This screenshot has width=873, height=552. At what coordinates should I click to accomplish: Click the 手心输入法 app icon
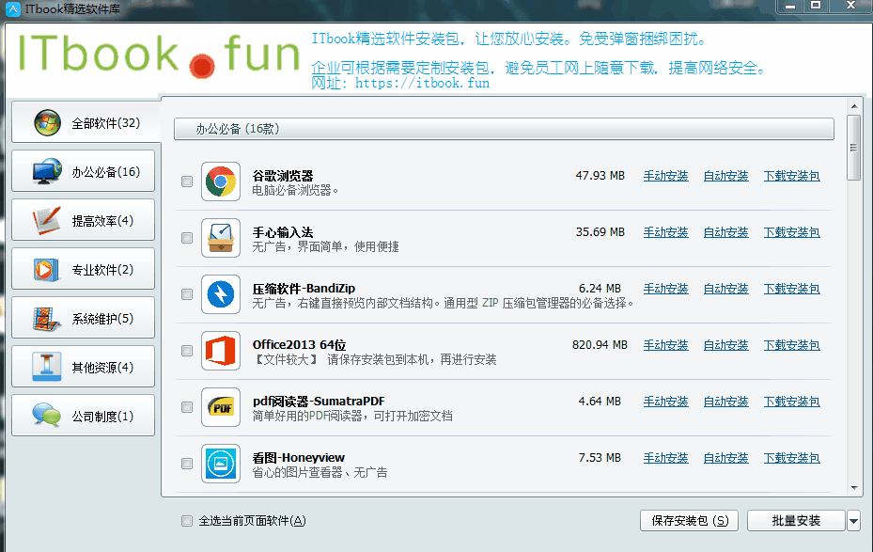click(x=221, y=238)
